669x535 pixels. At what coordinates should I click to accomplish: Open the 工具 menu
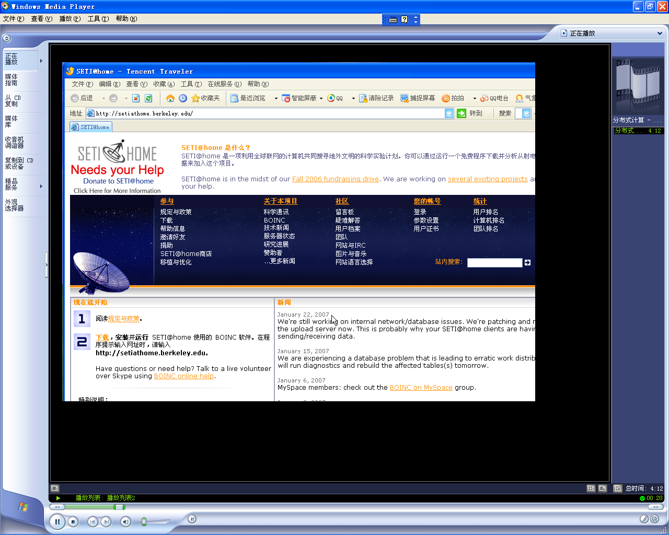[x=98, y=19]
